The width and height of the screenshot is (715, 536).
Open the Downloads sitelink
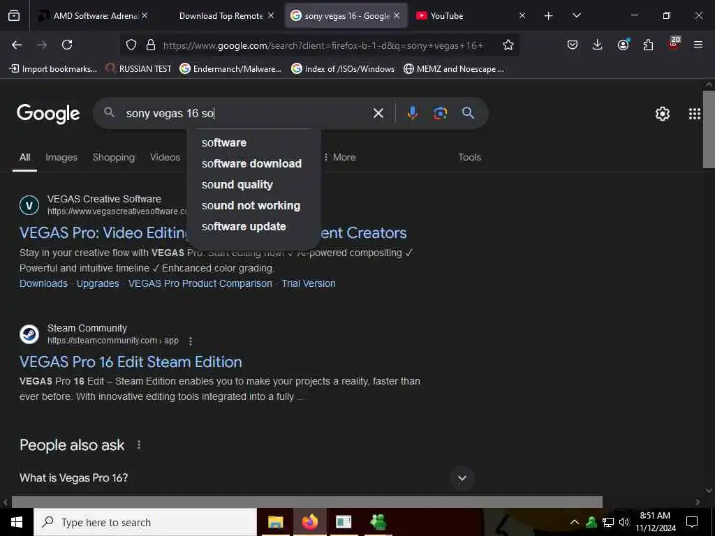(43, 283)
